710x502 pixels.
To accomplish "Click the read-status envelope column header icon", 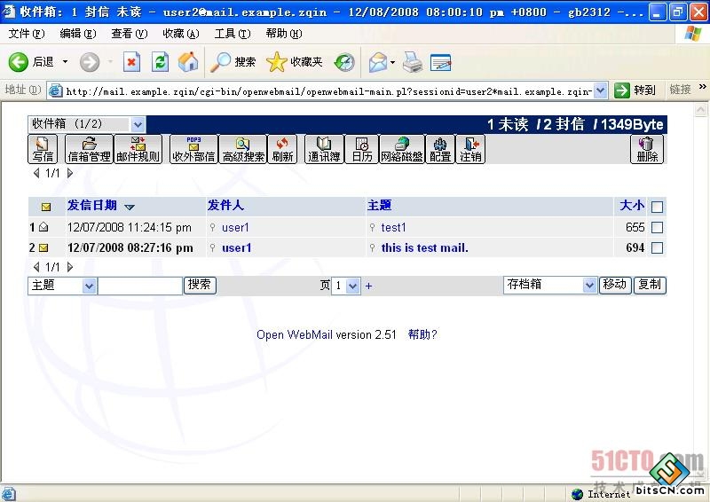I will pyautogui.click(x=46, y=207).
